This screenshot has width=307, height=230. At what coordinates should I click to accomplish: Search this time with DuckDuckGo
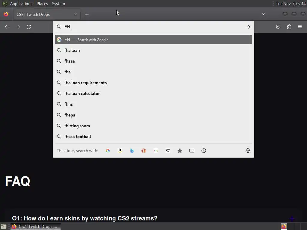click(x=144, y=151)
